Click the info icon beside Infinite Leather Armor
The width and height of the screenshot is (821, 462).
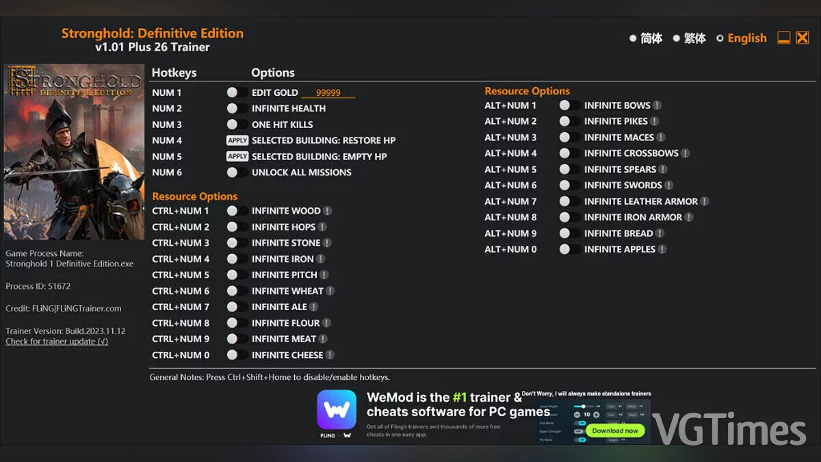[704, 201]
